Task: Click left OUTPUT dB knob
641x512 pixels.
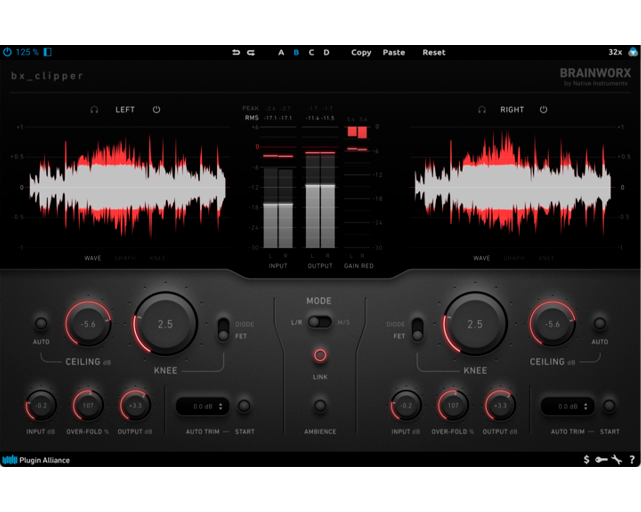Action: 135,405
